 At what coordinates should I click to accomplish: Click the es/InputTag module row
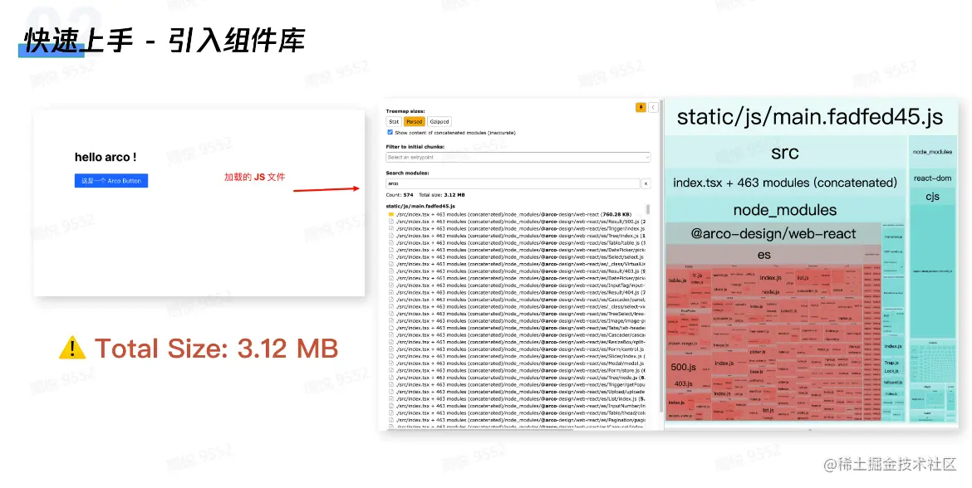tap(516, 285)
